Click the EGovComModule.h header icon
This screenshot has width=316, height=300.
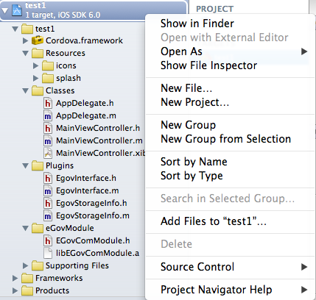point(48,240)
